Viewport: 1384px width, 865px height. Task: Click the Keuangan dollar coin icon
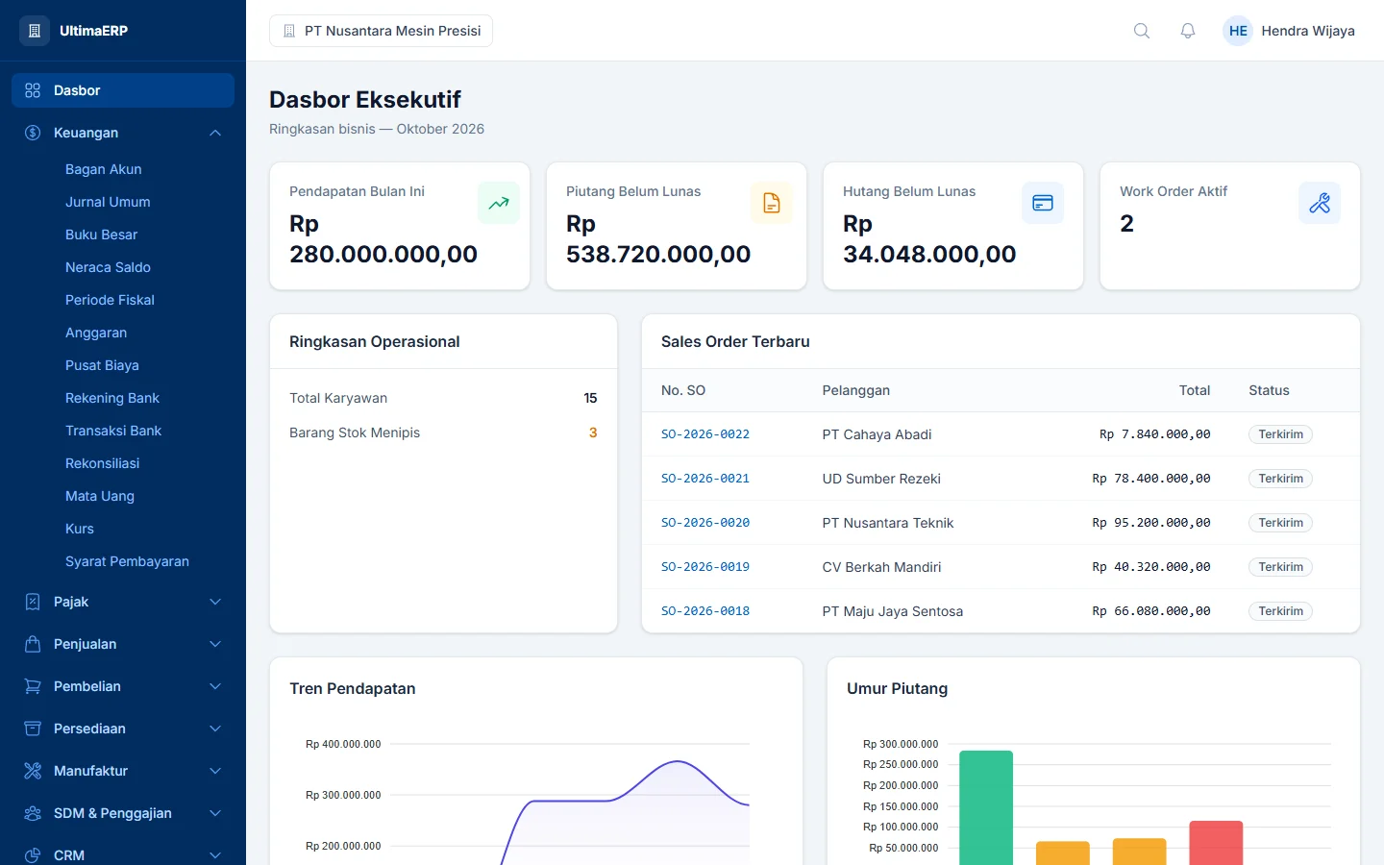click(x=33, y=133)
